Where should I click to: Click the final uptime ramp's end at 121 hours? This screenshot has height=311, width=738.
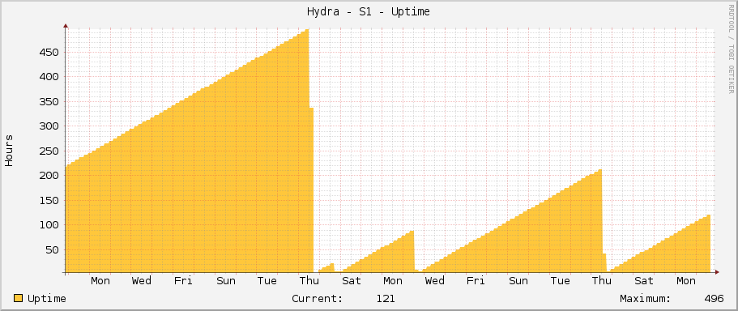pos(708,216)
